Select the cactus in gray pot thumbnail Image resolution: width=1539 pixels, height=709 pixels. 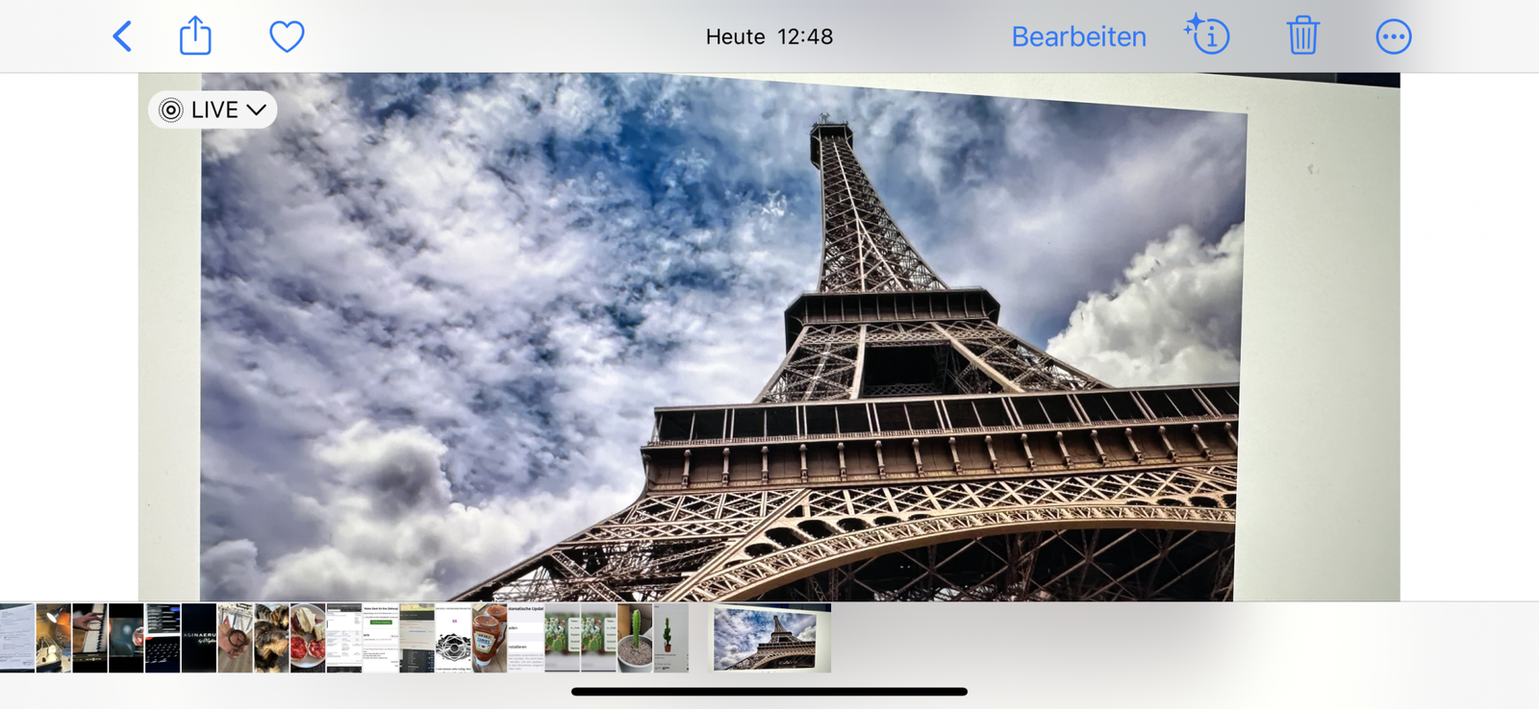coord(635,638)
